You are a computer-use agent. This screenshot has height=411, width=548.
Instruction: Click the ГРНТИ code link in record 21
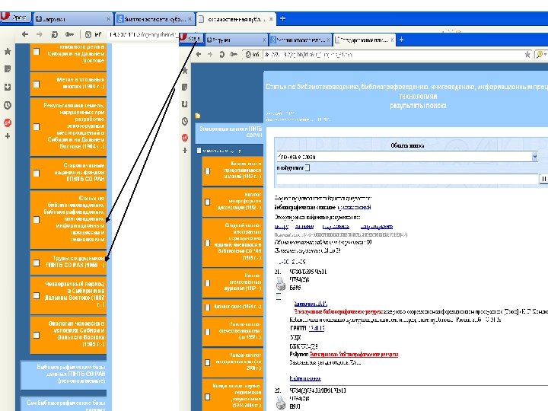click(x=317, y=328)
